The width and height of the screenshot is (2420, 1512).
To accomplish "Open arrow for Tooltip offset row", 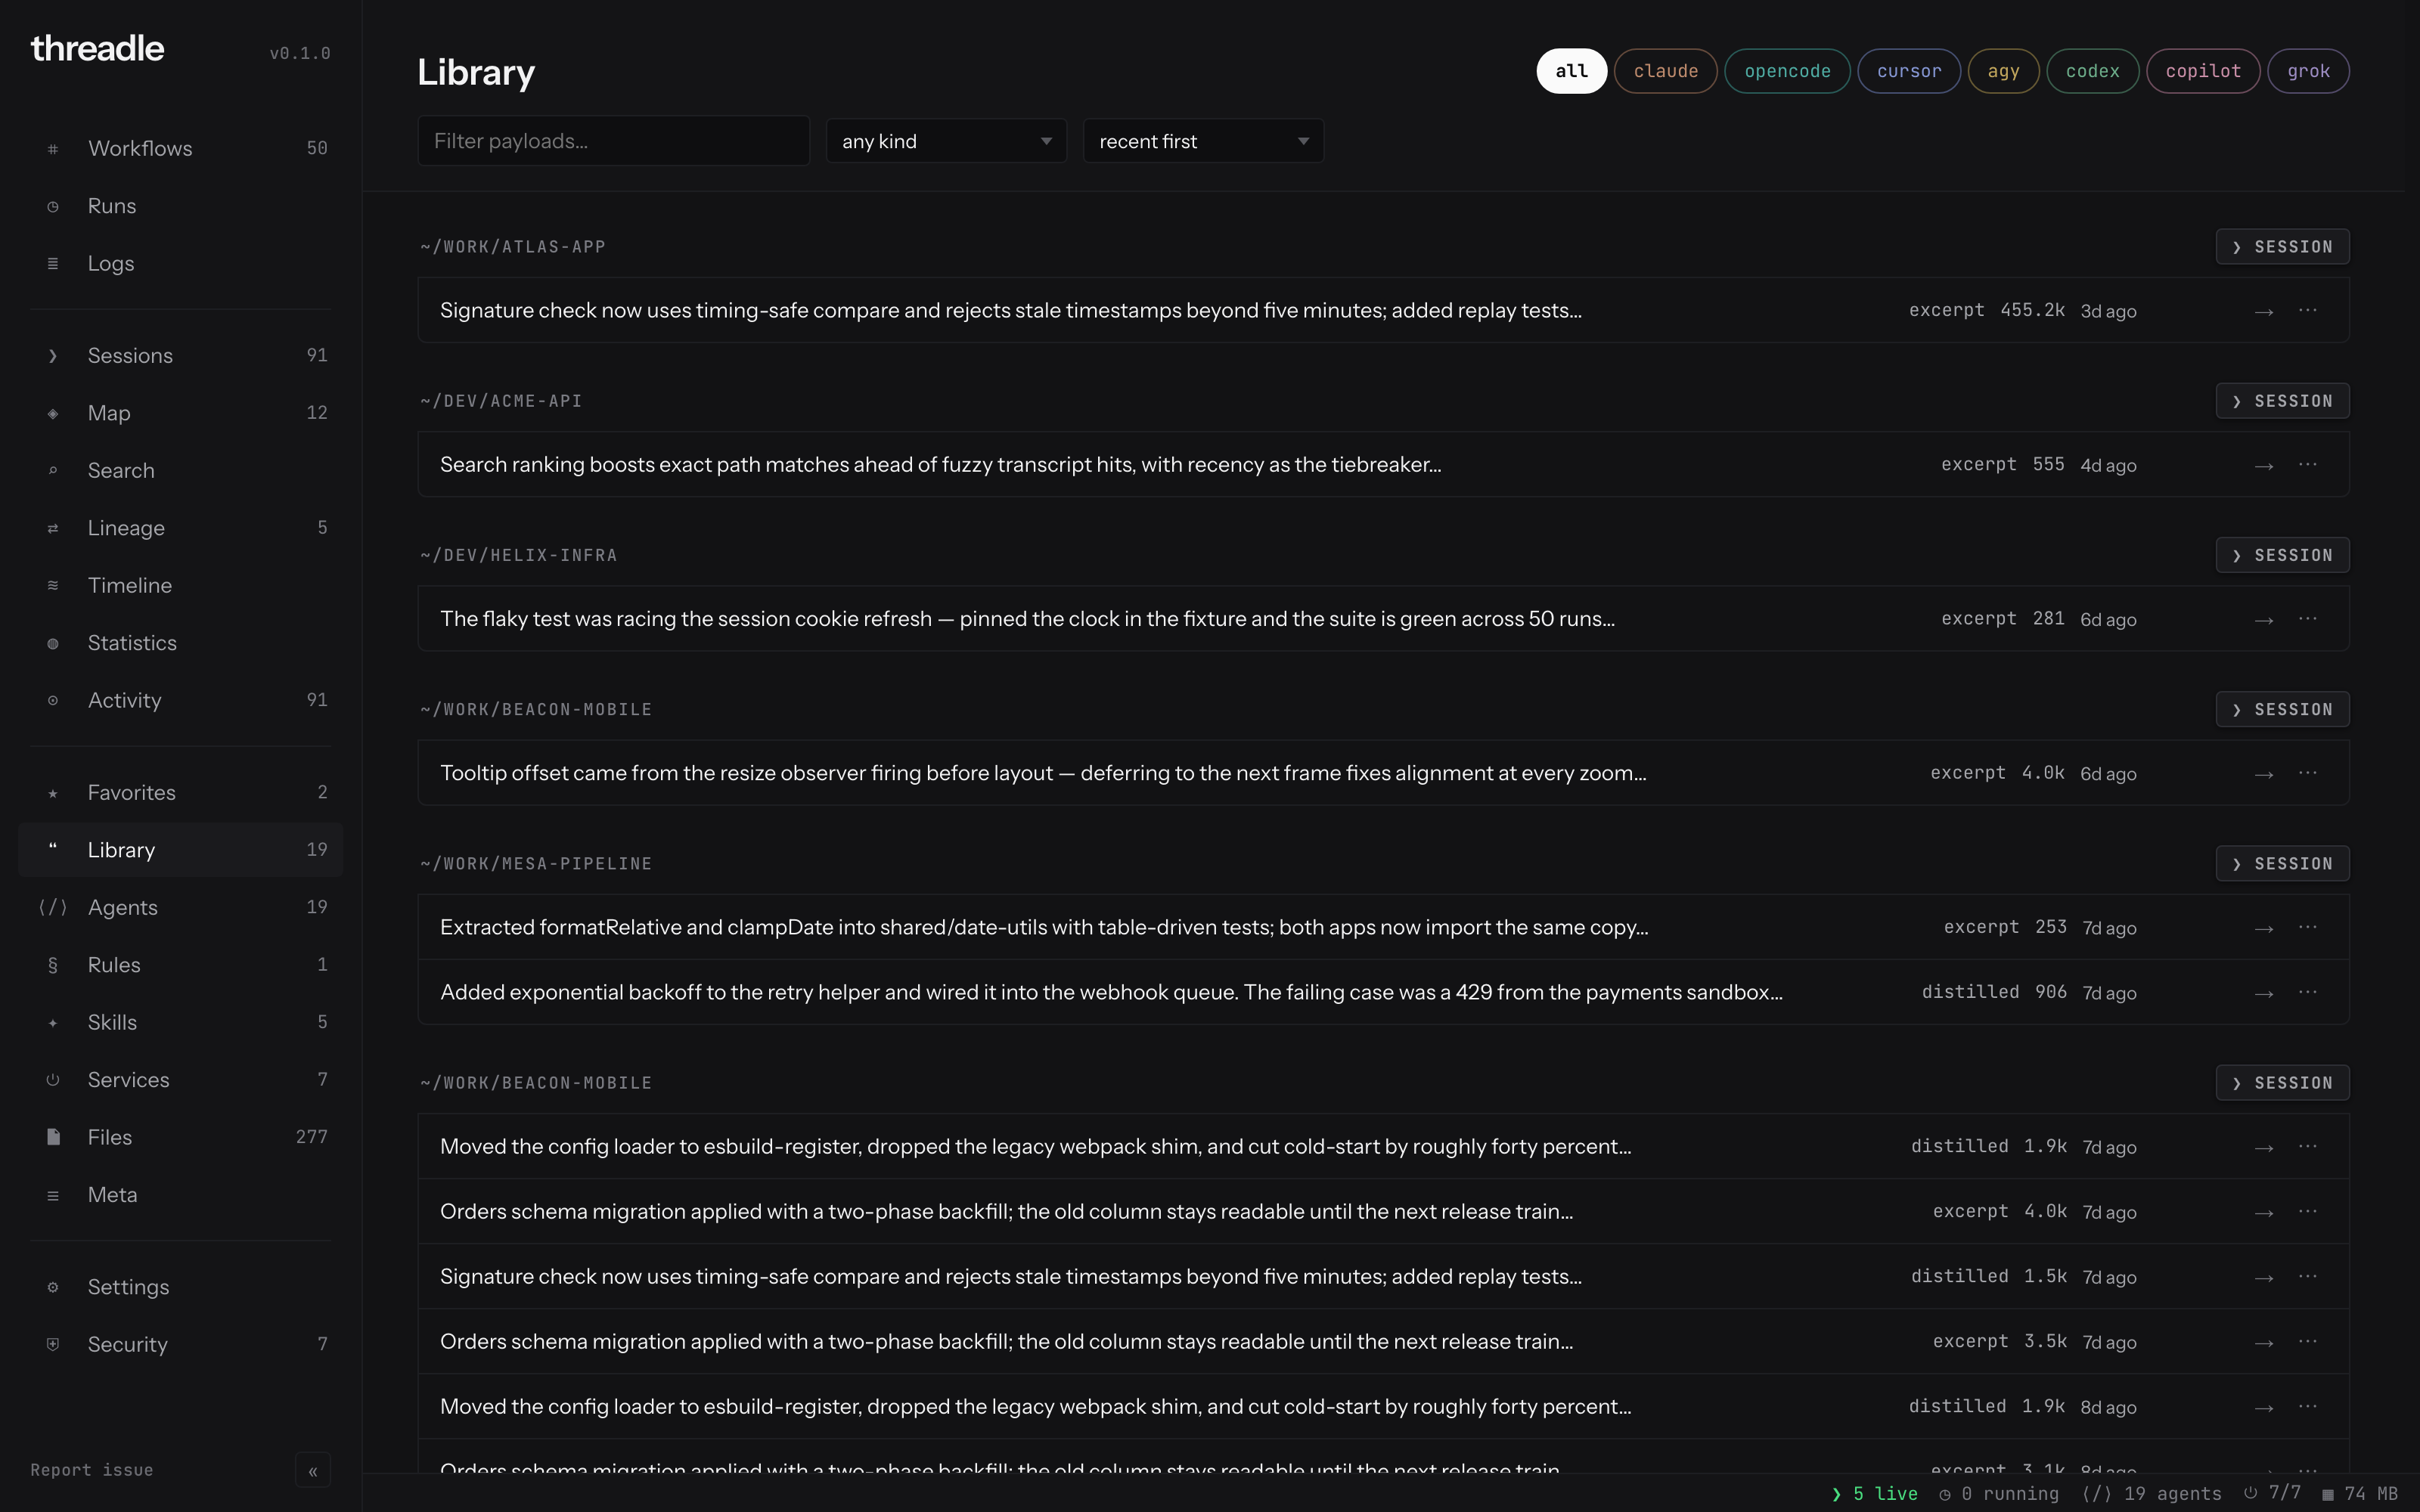I will point(2264,774).
